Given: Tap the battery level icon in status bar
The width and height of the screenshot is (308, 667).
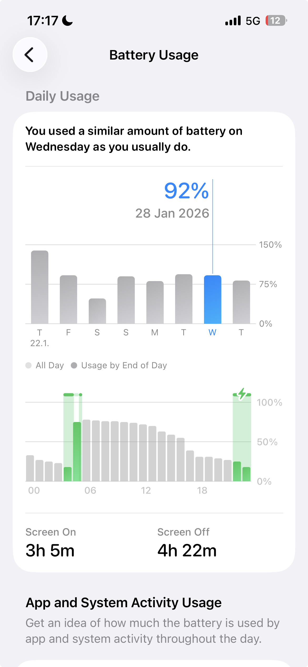Looking at the screenshot, I should pos(276,21).
